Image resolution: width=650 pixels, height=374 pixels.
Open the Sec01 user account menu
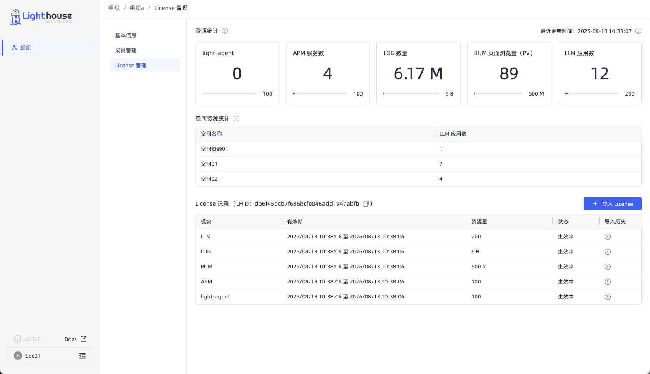coord(50,356)
